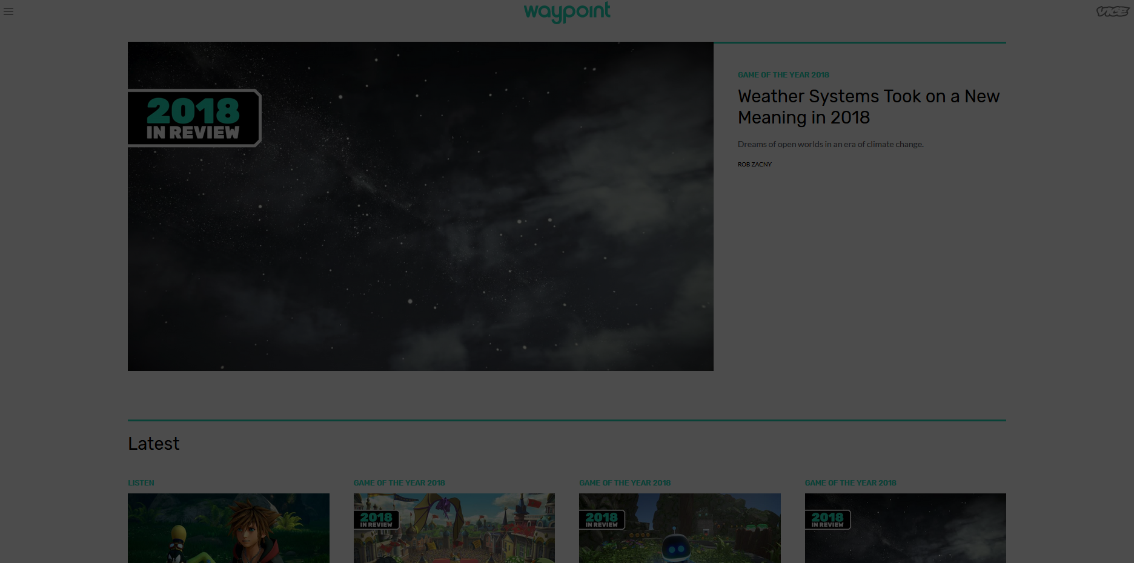Click the Game of the Year 2018 tag beside hero
The width and height of the screenshot is (1134, 563).
click(783, 75)
